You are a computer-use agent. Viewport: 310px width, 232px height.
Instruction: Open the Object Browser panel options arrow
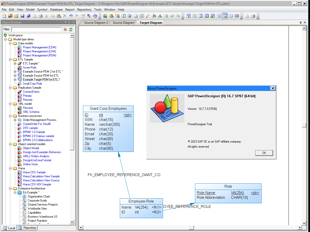(66, 22)
